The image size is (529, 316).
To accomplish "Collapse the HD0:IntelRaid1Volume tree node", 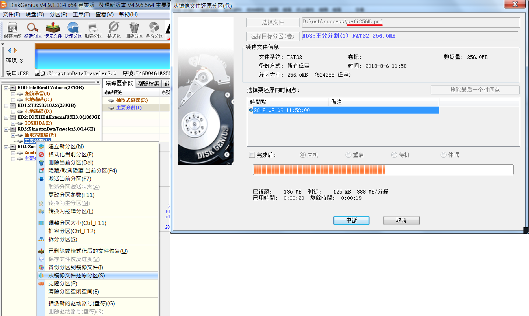I will pos(6,88).
